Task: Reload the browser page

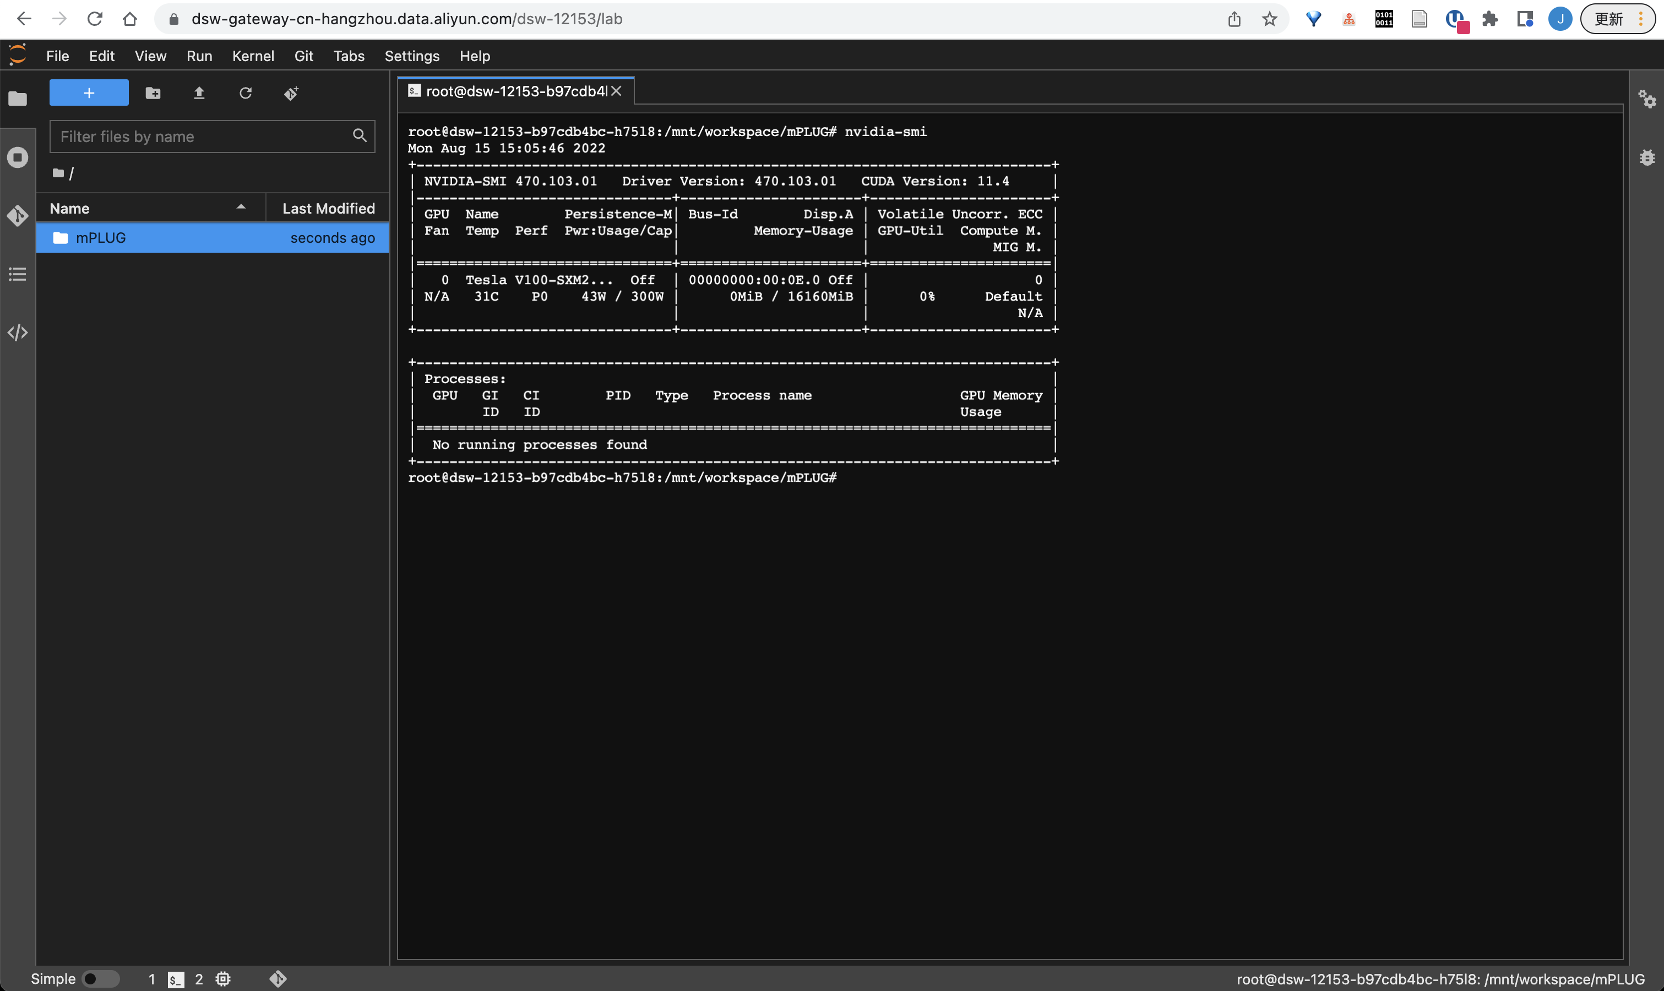Action: click(x=95, y=19)
